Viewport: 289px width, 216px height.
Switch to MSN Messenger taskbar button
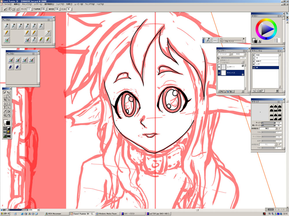coord(57,214)
